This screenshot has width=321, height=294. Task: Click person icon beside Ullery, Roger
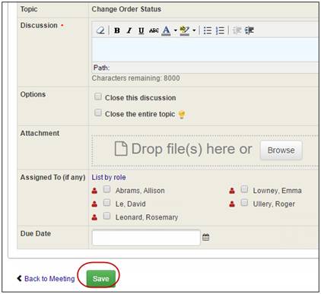tap(232, 204)
